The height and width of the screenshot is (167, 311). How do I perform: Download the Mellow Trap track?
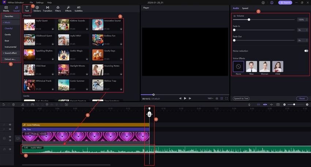click(x=121, y=89)
